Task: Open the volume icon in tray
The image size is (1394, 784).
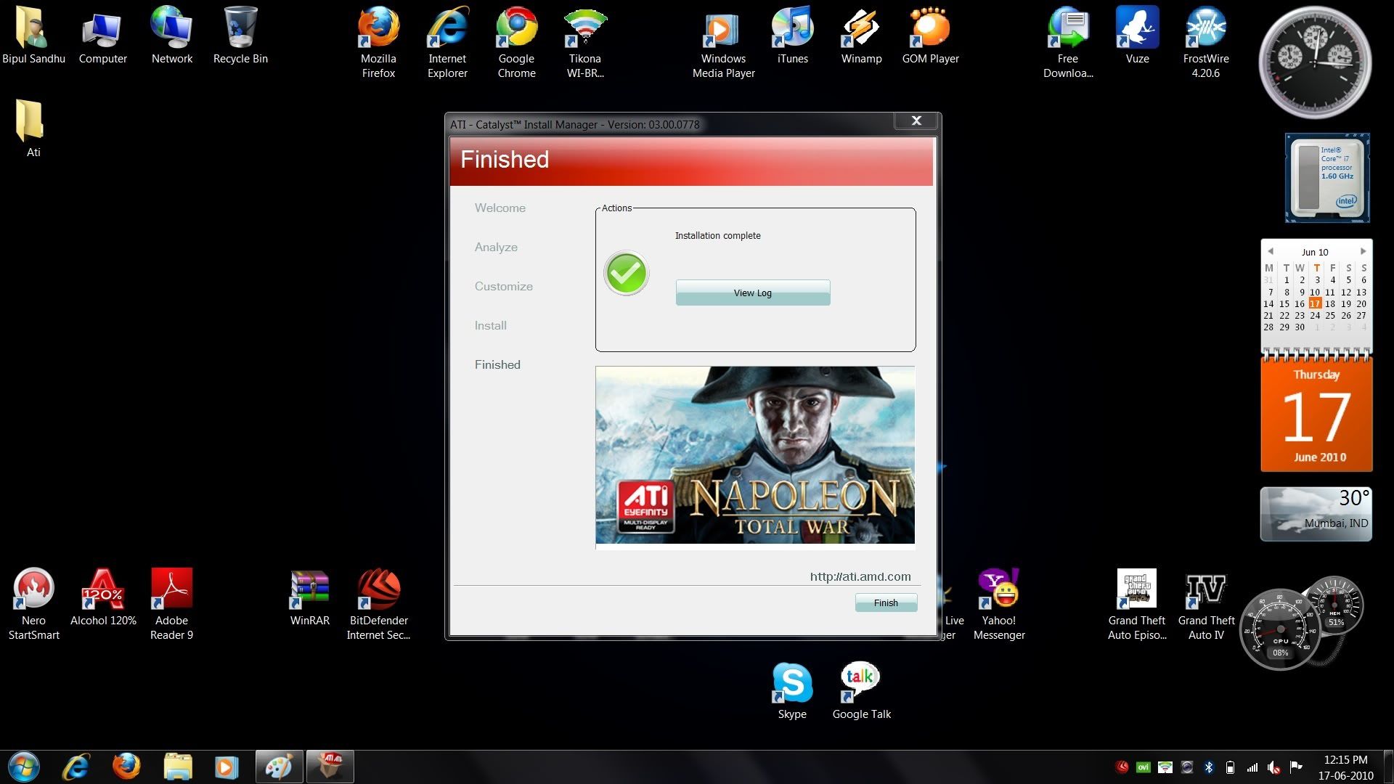Action: click(x=1273, y=767)
